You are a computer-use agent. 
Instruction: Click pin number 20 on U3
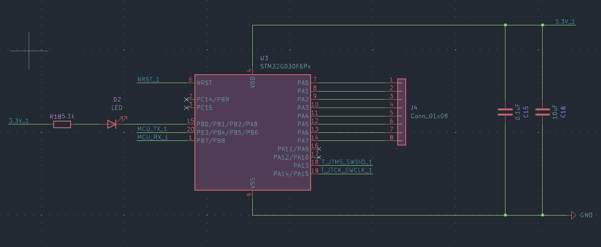(191, 129)
